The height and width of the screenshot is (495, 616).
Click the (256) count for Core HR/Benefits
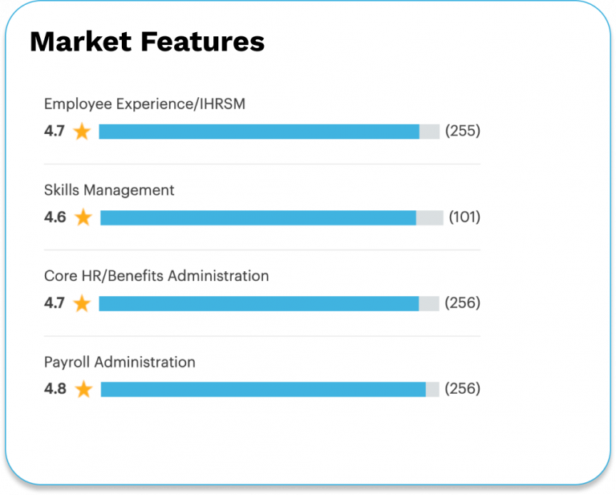click(x=463, y=303)
